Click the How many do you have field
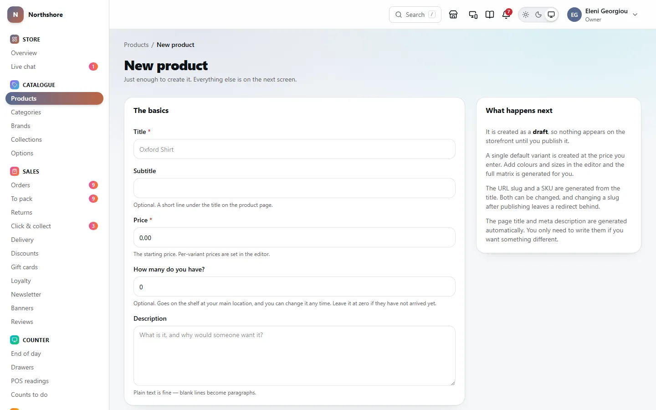Image resolution: width=656 pixels, height=410 pixels. pyautogui.click(x=294, y=287)
